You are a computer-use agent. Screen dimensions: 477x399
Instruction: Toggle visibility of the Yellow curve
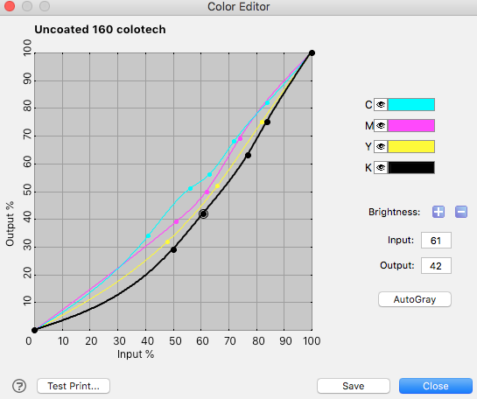(x=381, y=147)
